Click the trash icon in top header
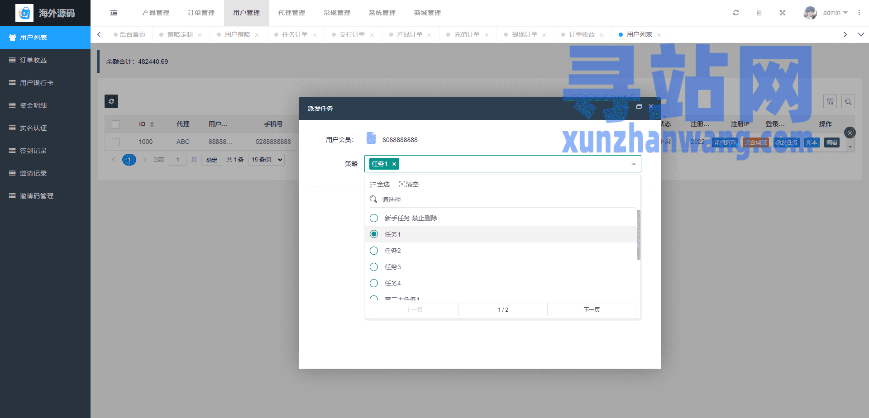Viewport: 869px width, 418px height. coord(759,13)
